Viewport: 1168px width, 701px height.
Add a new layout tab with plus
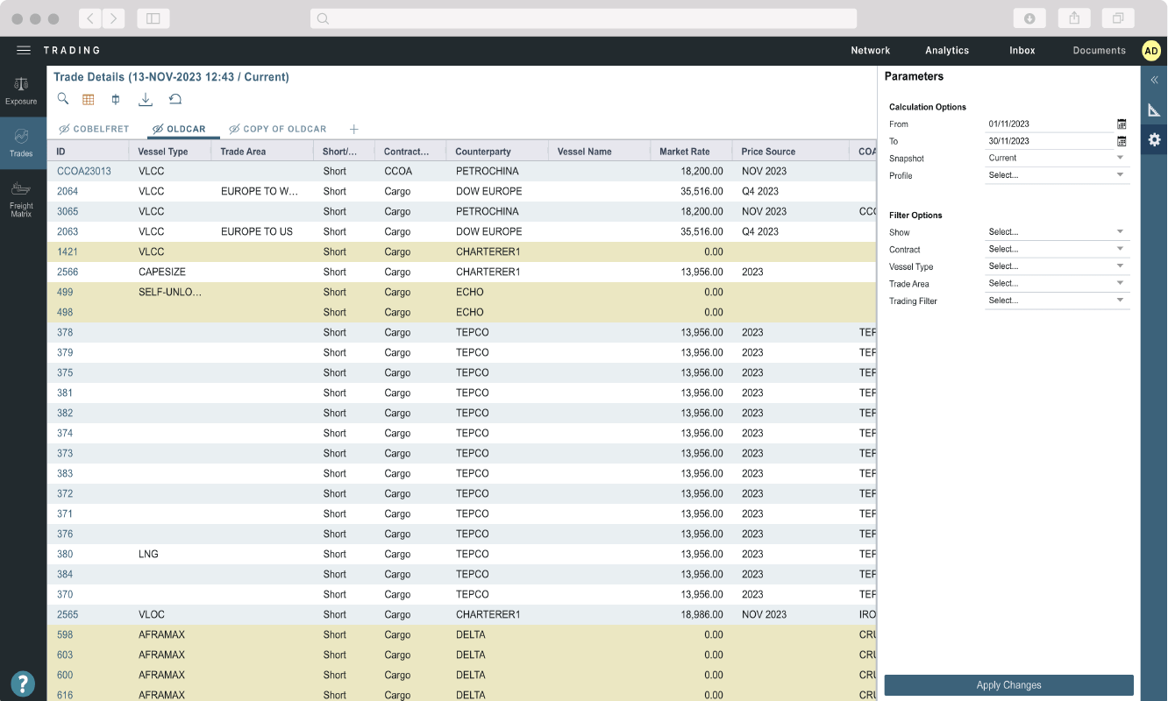[354, 130]
